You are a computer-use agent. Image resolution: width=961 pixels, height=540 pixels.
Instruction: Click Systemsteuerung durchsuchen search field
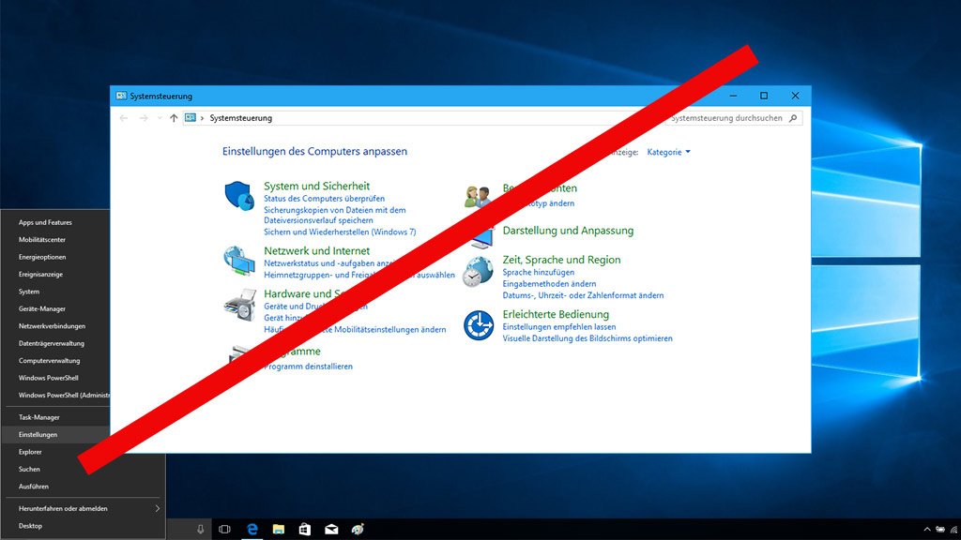[x=733, y=118]
